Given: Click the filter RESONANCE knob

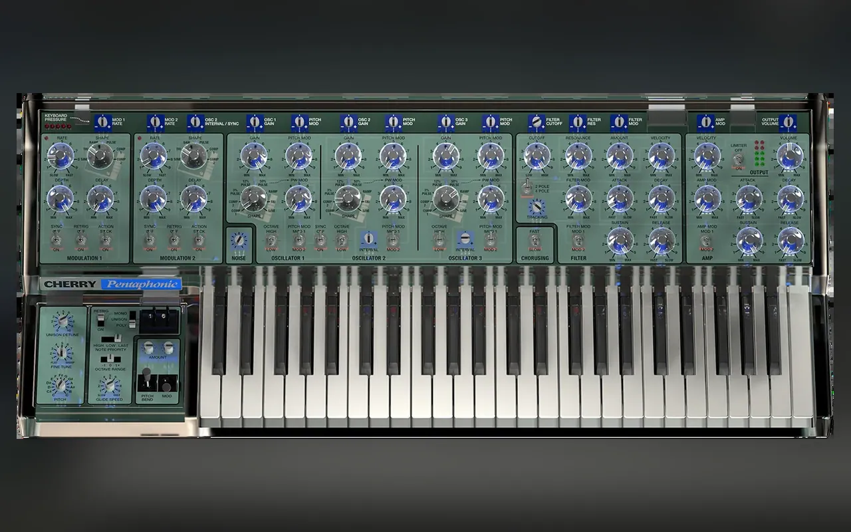Looking at the screenshot, I should tap(578, 156).
